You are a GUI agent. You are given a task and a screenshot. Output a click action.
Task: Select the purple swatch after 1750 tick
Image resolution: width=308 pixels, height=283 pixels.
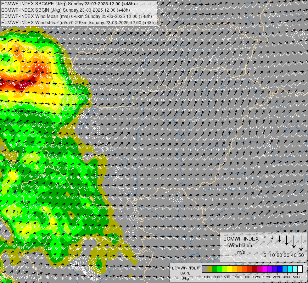pos(270,269)
